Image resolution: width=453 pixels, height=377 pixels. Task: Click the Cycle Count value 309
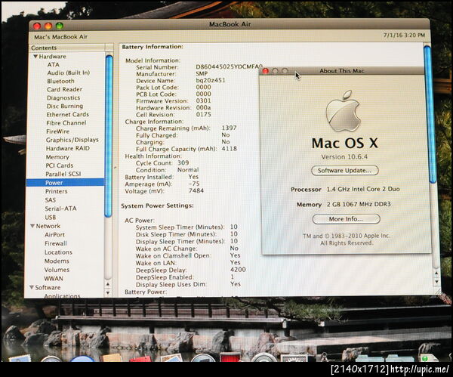[x=183, y=162]
